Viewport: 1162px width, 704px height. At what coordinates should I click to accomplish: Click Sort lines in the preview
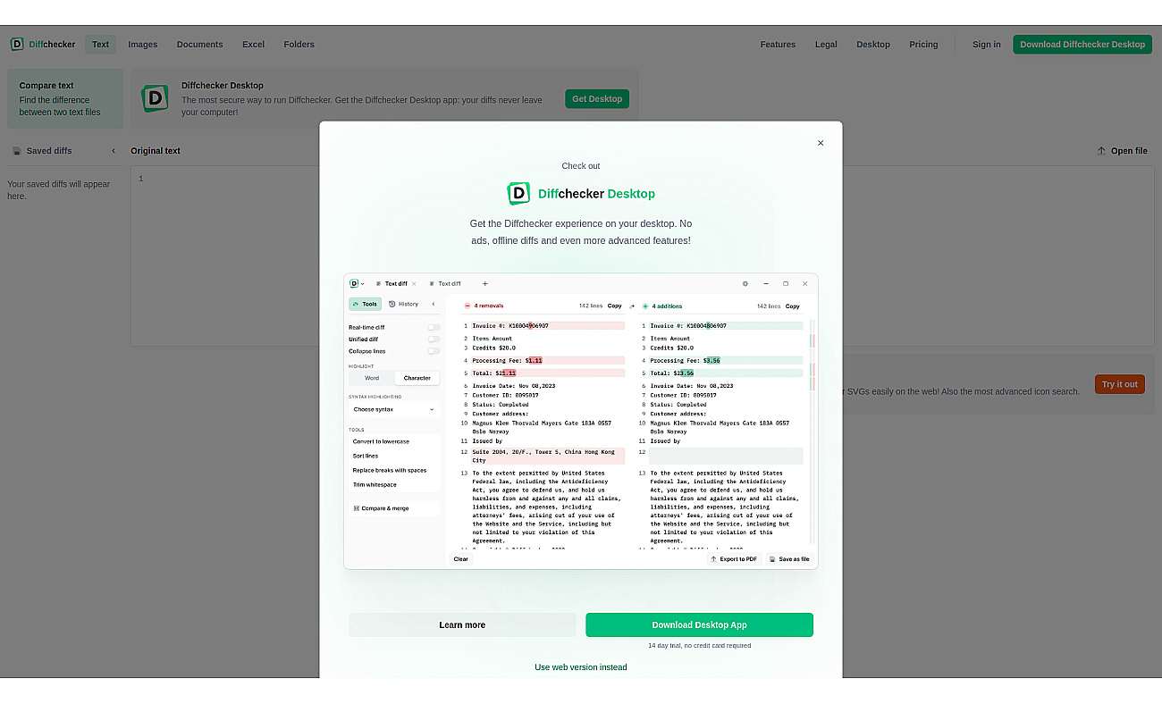(x=366, y=456)
